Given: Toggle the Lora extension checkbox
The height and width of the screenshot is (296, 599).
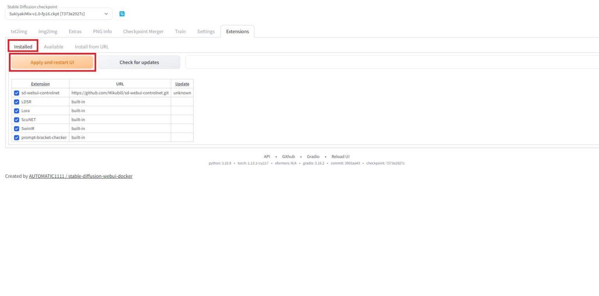Looking at the screenshot, I should 16,111.
